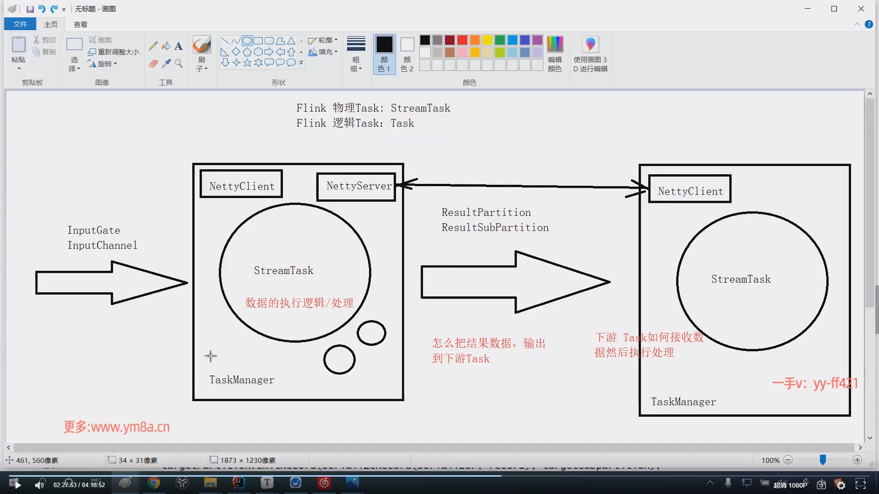Switch to the View ribbon tab
Screen dimensions: 879x494
click(x=80, y=24)
